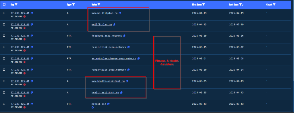
Task: Copy the acceptableexchange.aeza.network hostname
Action: (x=139, y=58)
